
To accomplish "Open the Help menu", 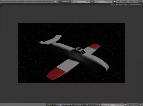I will pyautogui.click(x=119, y=2).
